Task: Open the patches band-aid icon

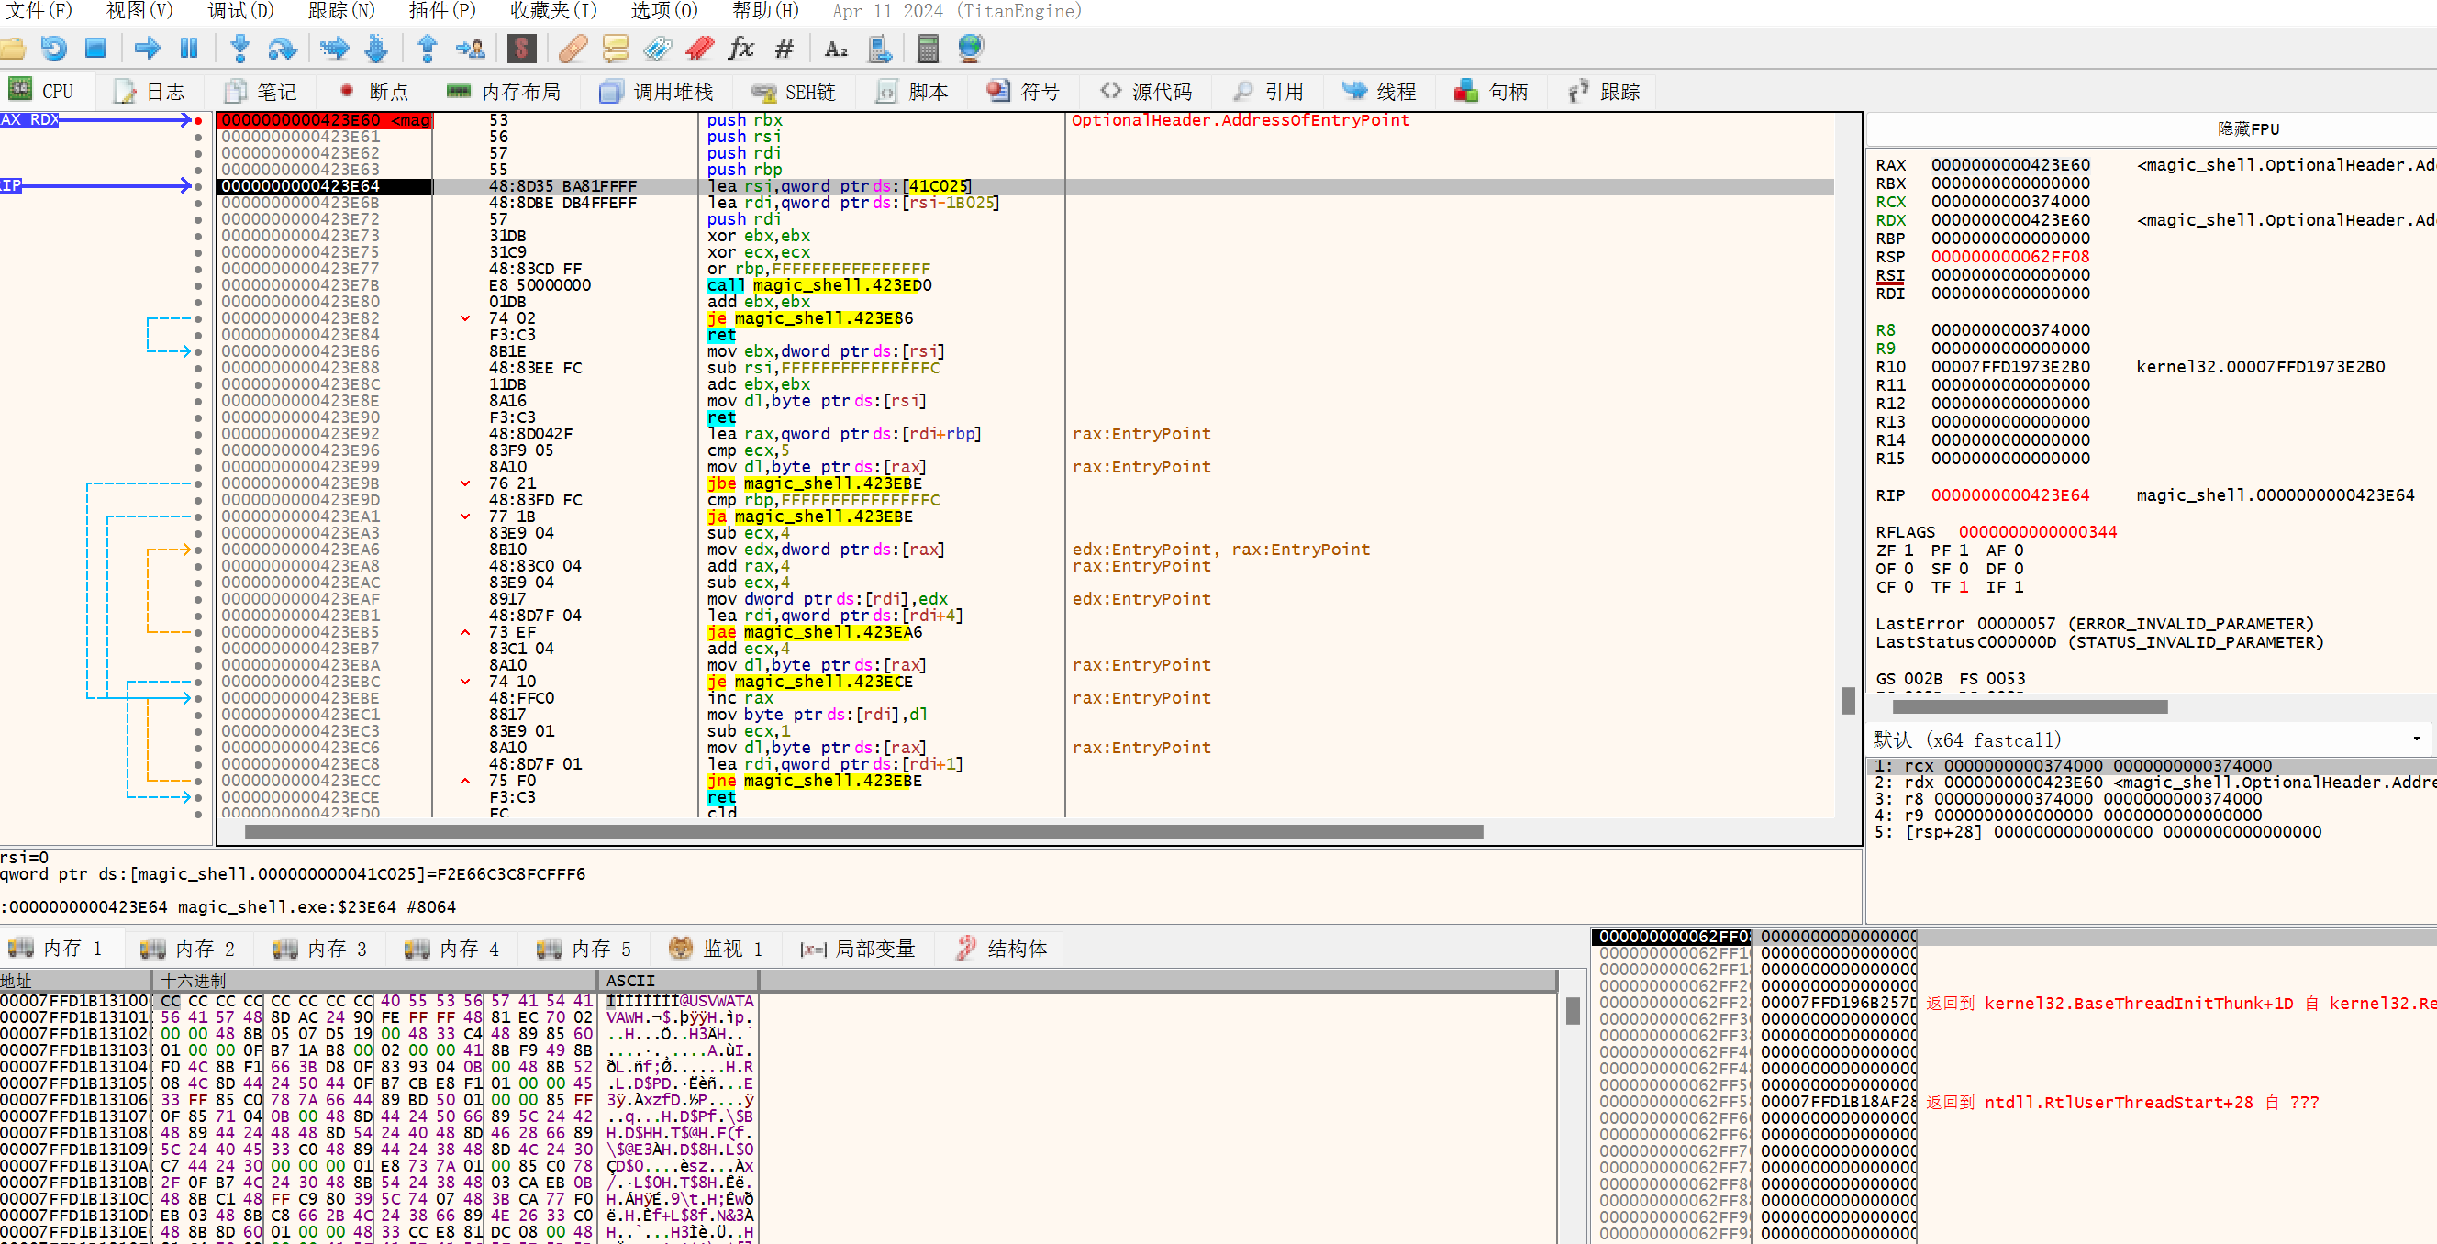Action: click(573, 49)
